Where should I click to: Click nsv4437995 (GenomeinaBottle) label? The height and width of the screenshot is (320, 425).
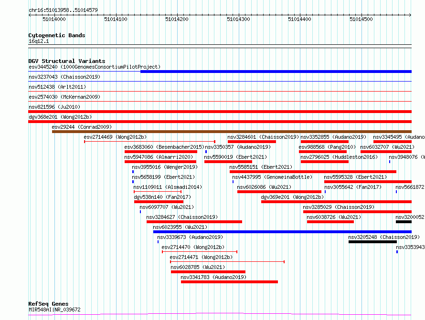[272, 177]
